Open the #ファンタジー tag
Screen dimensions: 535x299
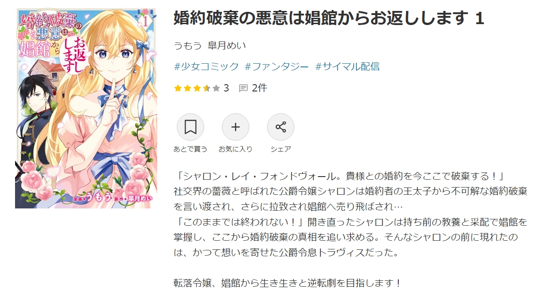click(x=277, y=66)
